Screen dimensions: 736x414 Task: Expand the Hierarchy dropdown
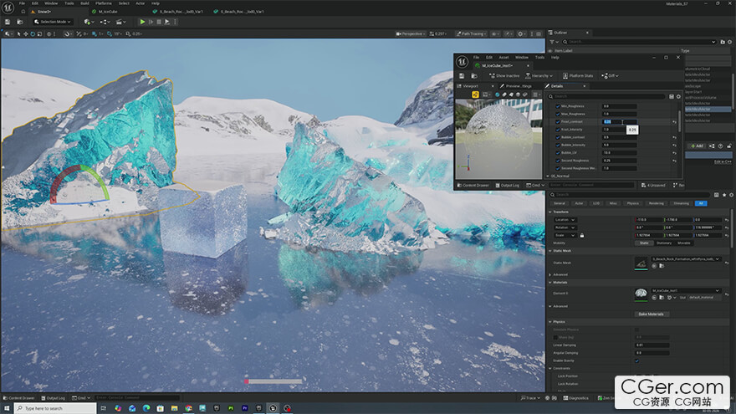pos(539,75)
